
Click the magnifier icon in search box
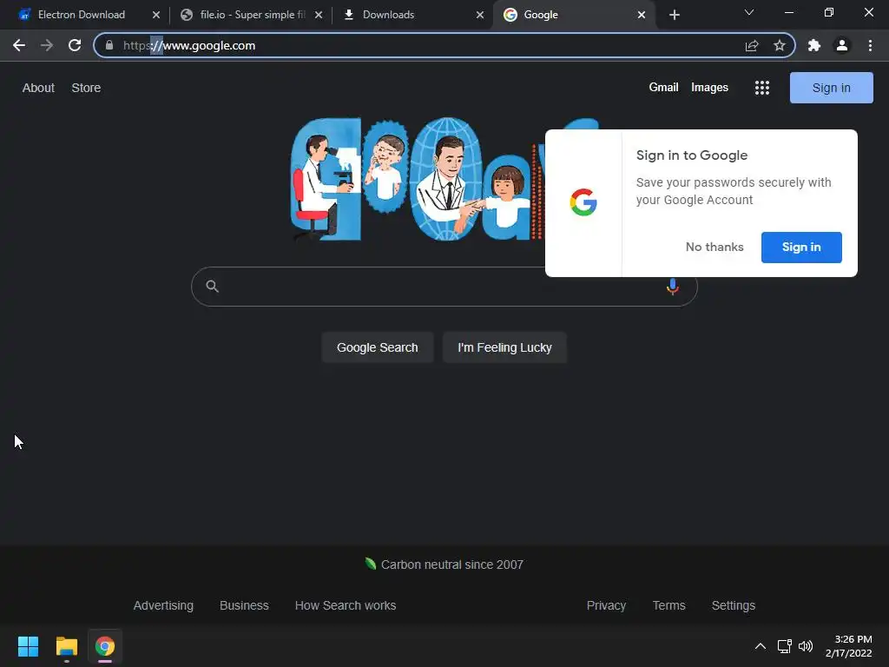coord(212,286)
